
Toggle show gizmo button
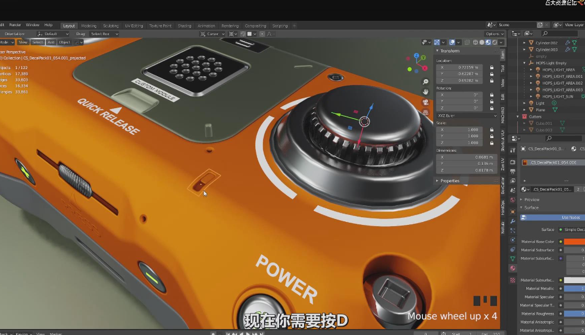pos(437,42)
